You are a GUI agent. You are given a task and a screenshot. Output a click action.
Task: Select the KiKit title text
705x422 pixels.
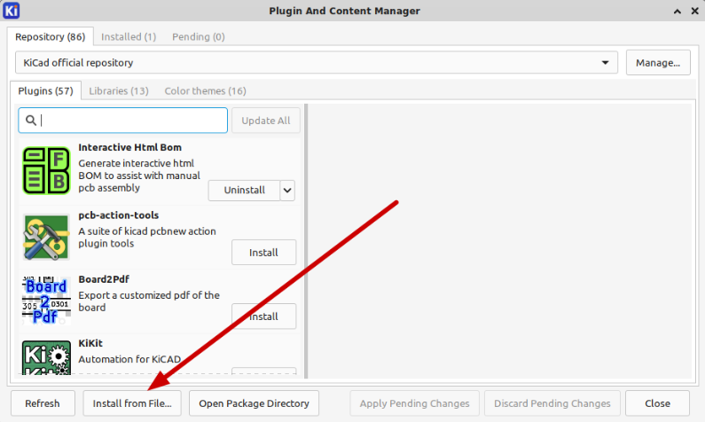coord(90,343)
